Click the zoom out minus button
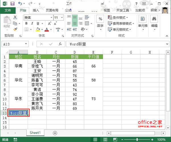Viewport: 171px width, 142px height. coord(122,140)
